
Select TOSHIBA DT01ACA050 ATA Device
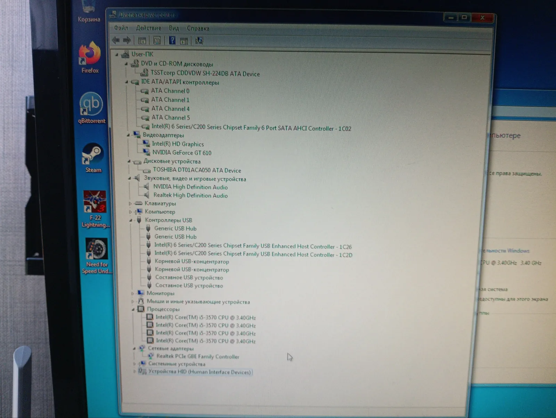click(197, 170)
